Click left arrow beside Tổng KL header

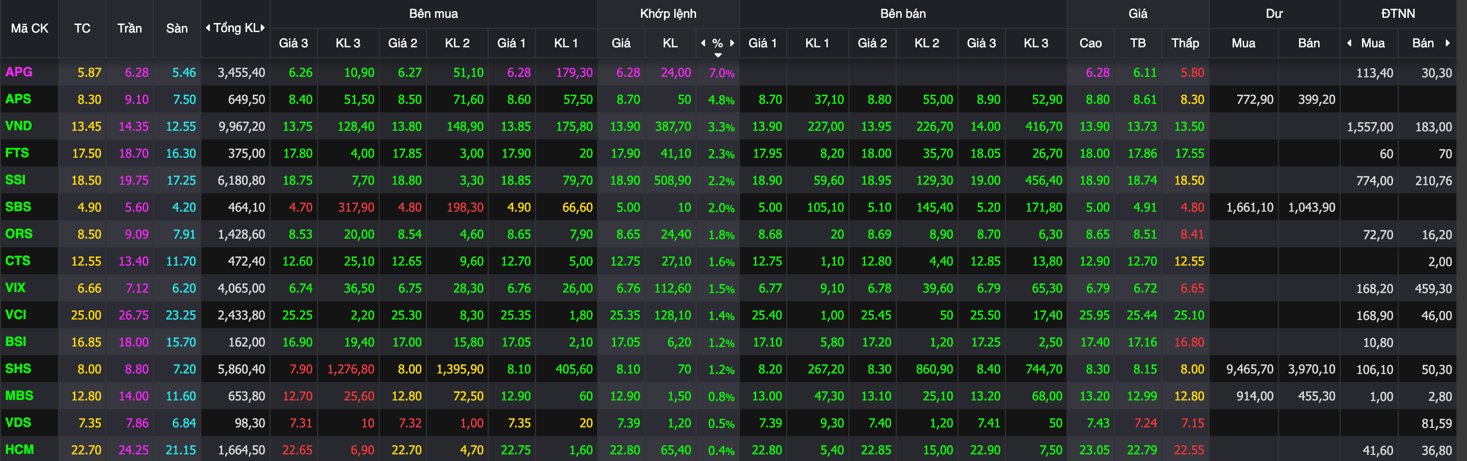[x=208, y=28]
